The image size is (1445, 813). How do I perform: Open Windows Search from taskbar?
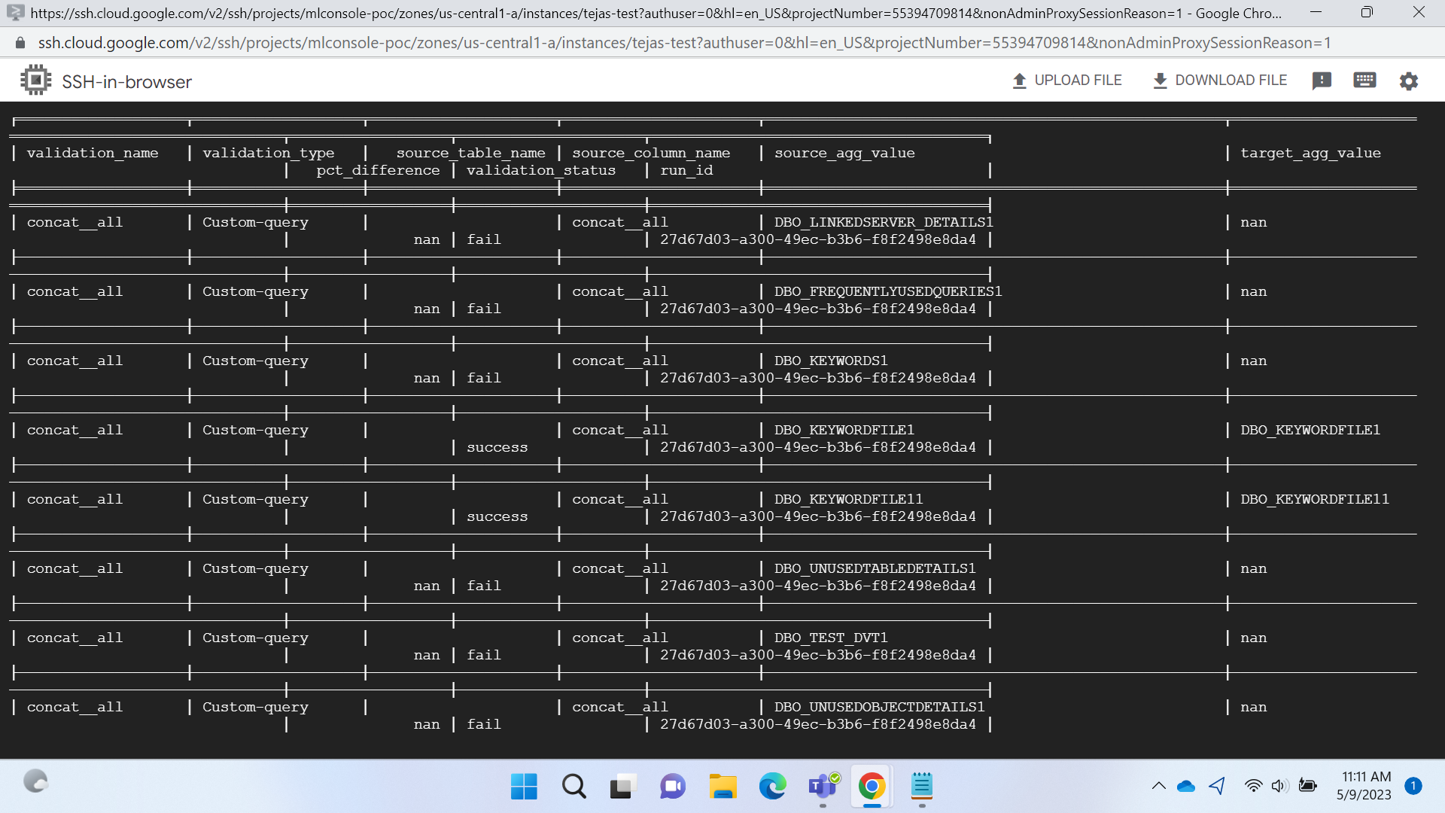coord(573,786)
